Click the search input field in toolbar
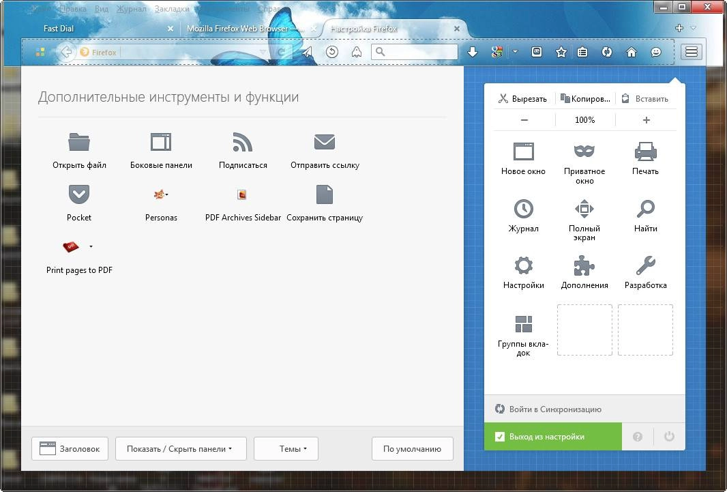This screenshot has width=727, height=492. [x=415, y=52]
